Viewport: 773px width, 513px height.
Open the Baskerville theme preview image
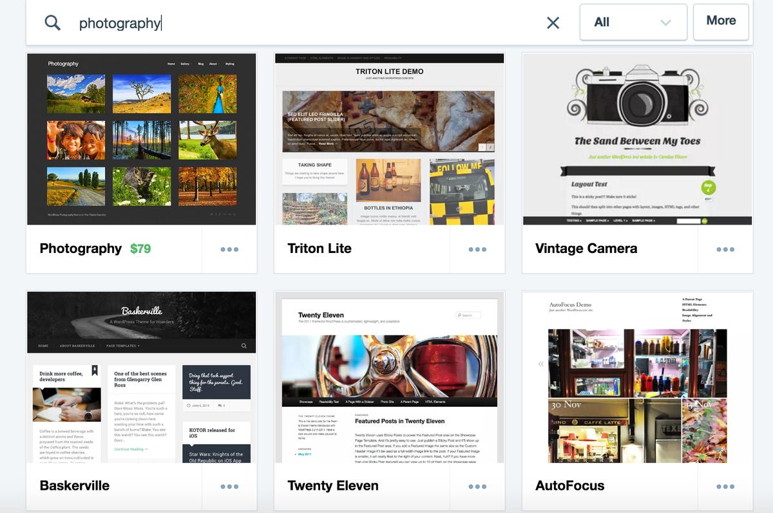tap(142, 377)
